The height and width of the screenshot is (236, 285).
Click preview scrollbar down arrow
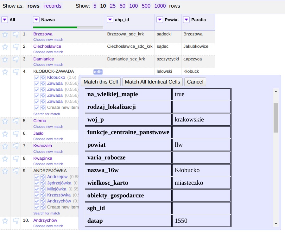coord(276,224)
